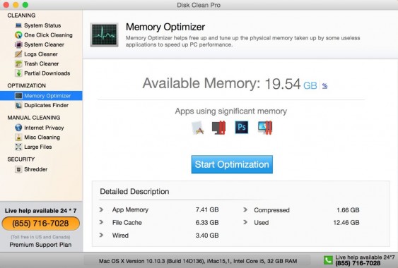The image size is (398, 268).
Task: Click the Xcode-style app icon with pencil
Action: point(198,128)
